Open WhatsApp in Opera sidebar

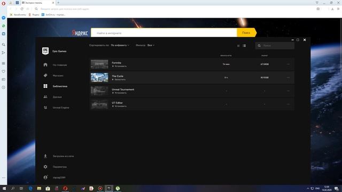pos(4,26)
